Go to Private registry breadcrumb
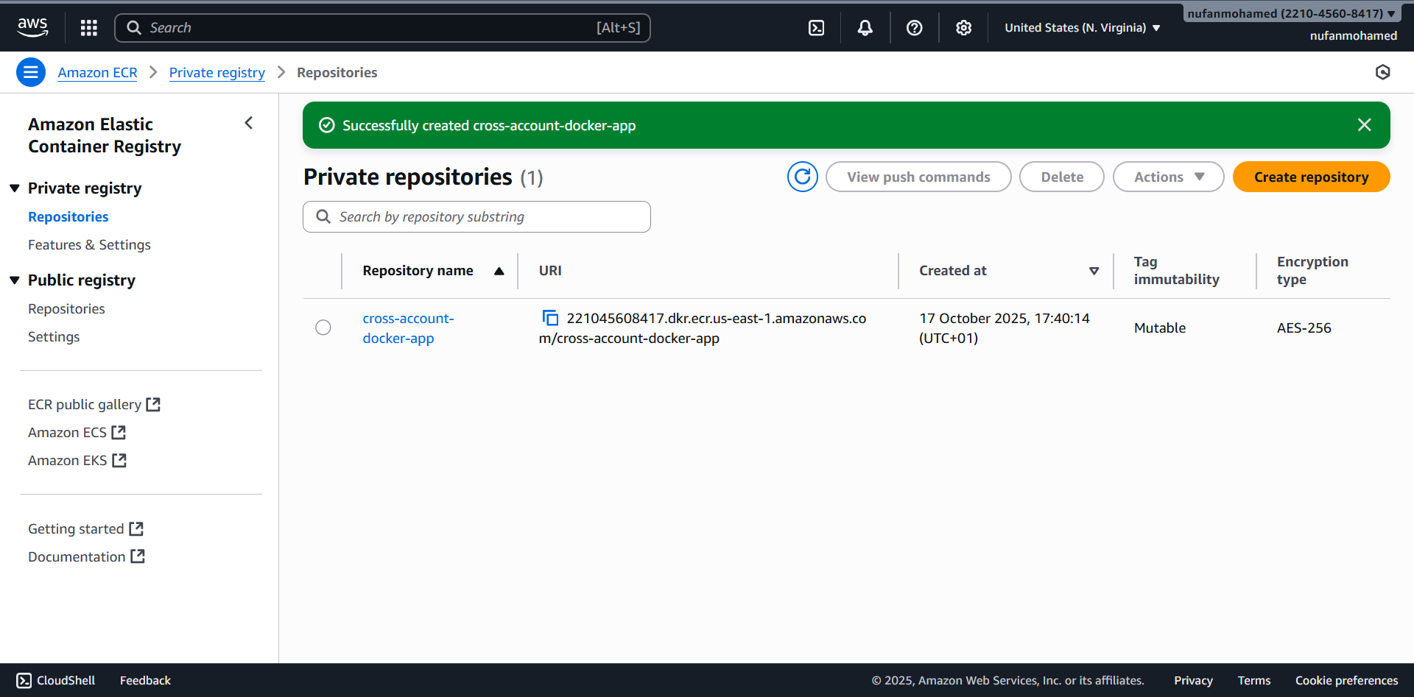Viewport: 1414px width, 697px height. tap(217, 72)
